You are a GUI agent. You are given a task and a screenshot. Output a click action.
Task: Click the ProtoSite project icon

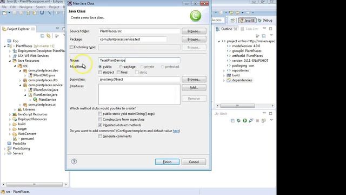pyautogui.click(x=9, y=143)
